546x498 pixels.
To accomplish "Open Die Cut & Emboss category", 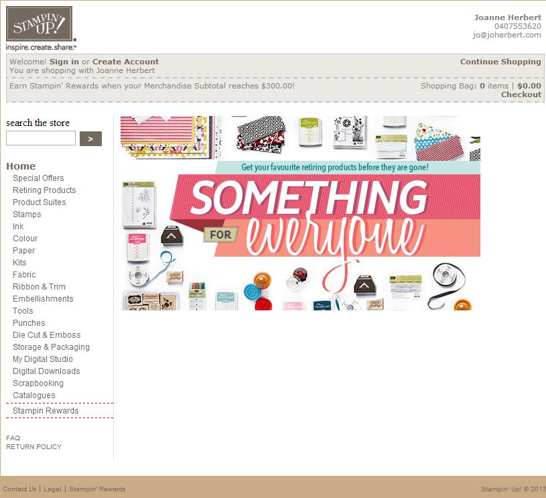I will point(47,335).
